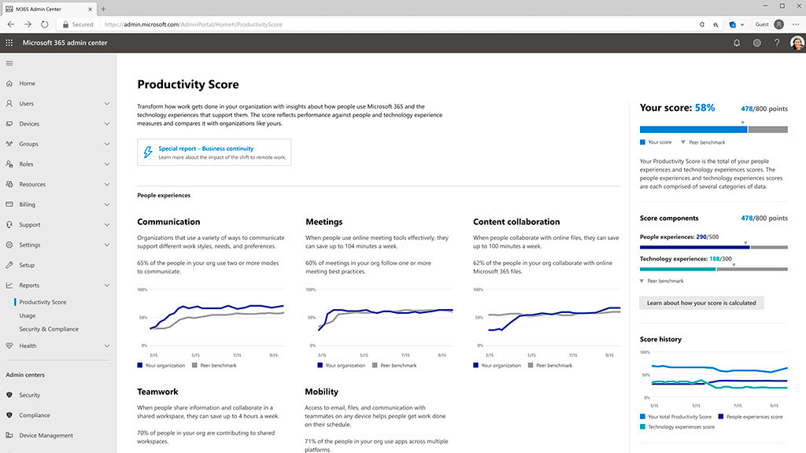Click the Roles icon in sidebar
Image resolution: width=806 pixels, height=453 pixels.
coord(9,164)
